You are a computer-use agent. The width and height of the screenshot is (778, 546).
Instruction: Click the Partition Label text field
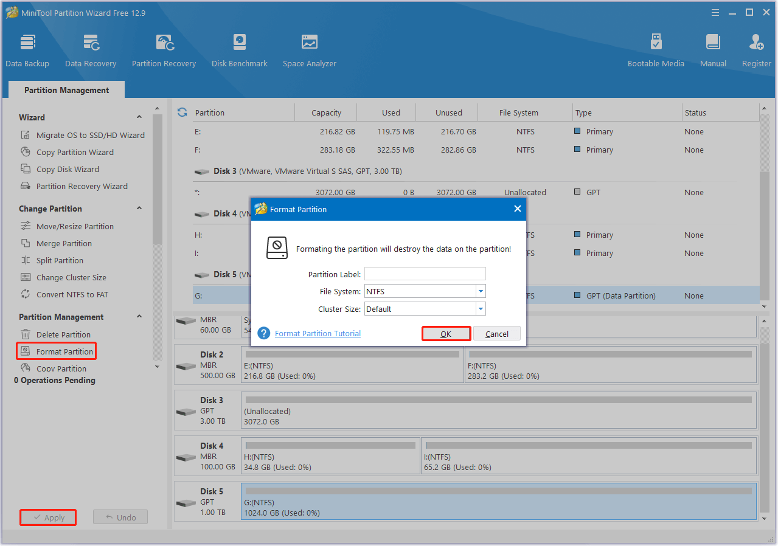425,274
